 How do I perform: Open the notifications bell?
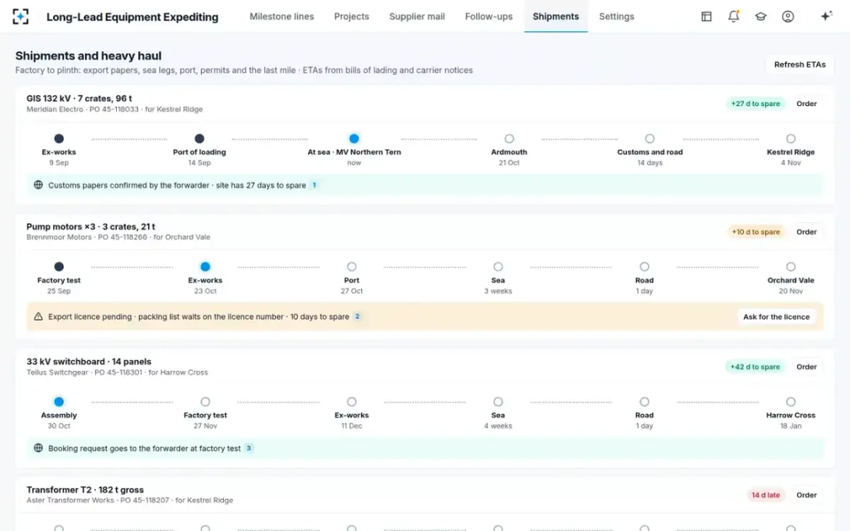(734, 16)
